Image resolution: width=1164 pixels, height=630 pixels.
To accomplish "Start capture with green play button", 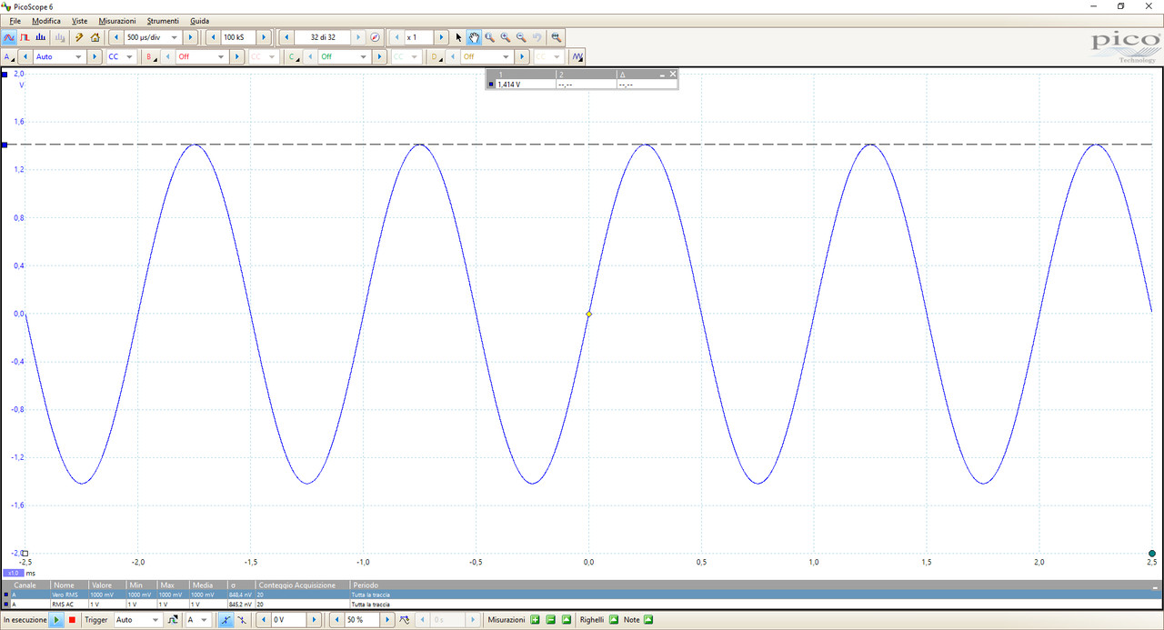I will pyautogui.click(x=56, y=620).
